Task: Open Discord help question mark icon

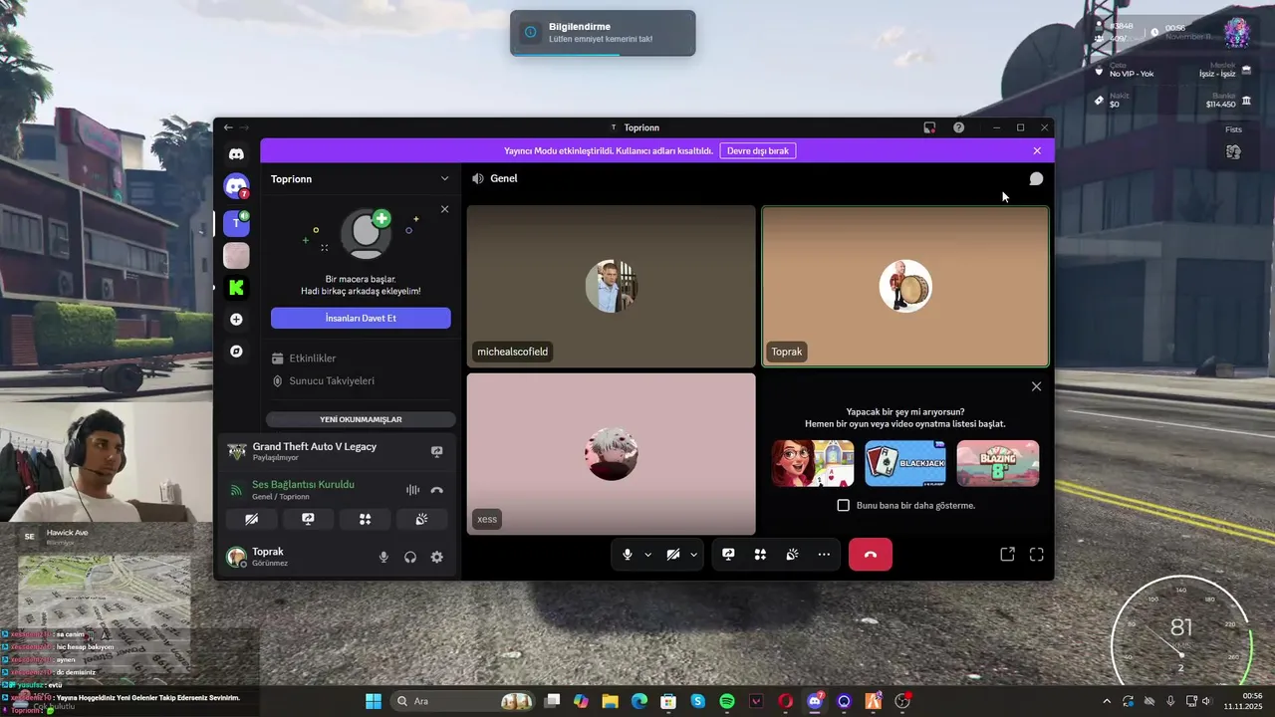Action: click(x=958, y=127)
